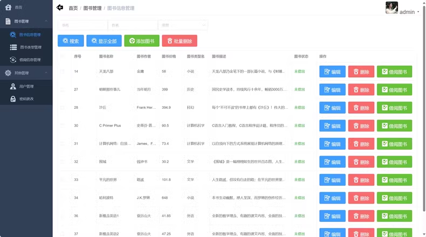Click edit pencil icon for 围城 row
Image resolution: width=426 pixels, height=237 pixels.
pos(327,162)
